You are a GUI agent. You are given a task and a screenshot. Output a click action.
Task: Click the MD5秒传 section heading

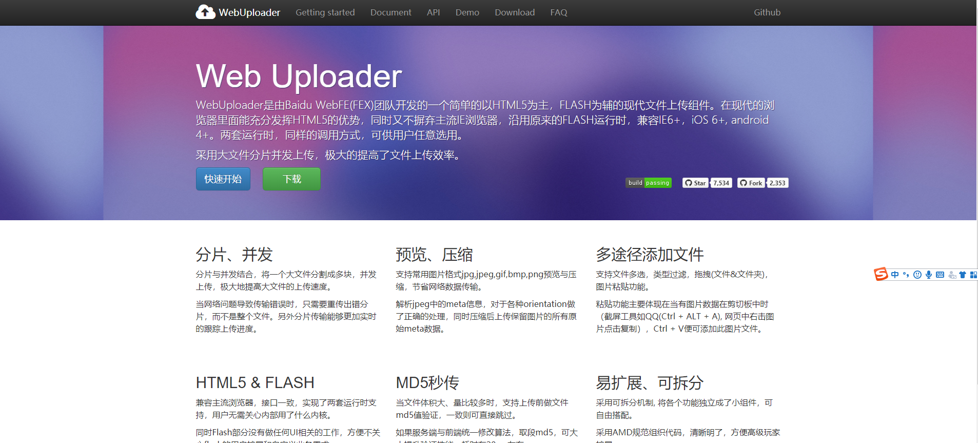pyautogui.click(x=427, y=383)
